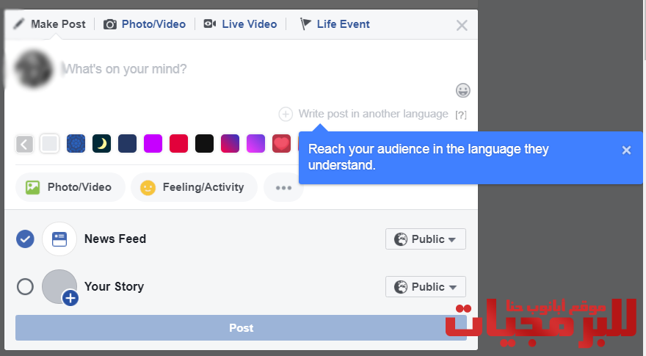Click the Feeling/Activity button
The width and height of the screenshot is (646, 356).
click(194, 187)
